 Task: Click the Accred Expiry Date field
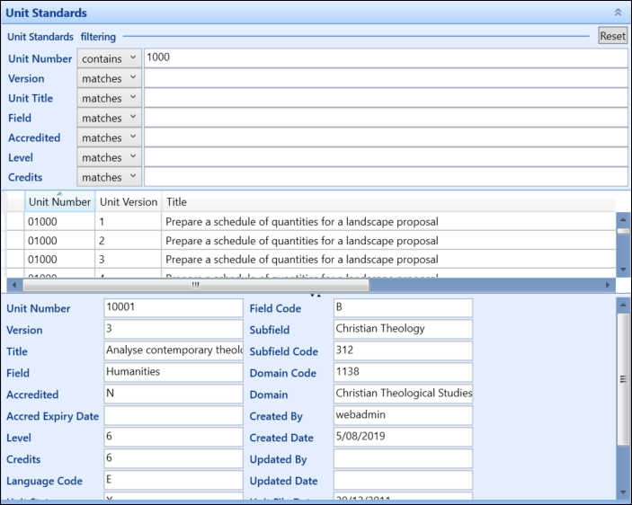pyautogui.click(x=173, y=416)
